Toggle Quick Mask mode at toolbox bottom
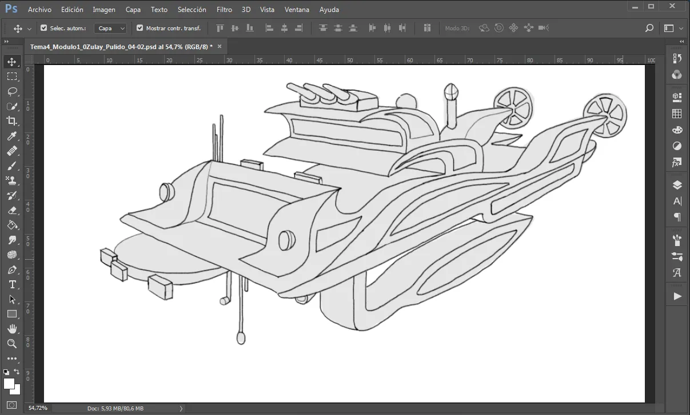The height and width of the screenshot is (415, 690). (12, 405)
